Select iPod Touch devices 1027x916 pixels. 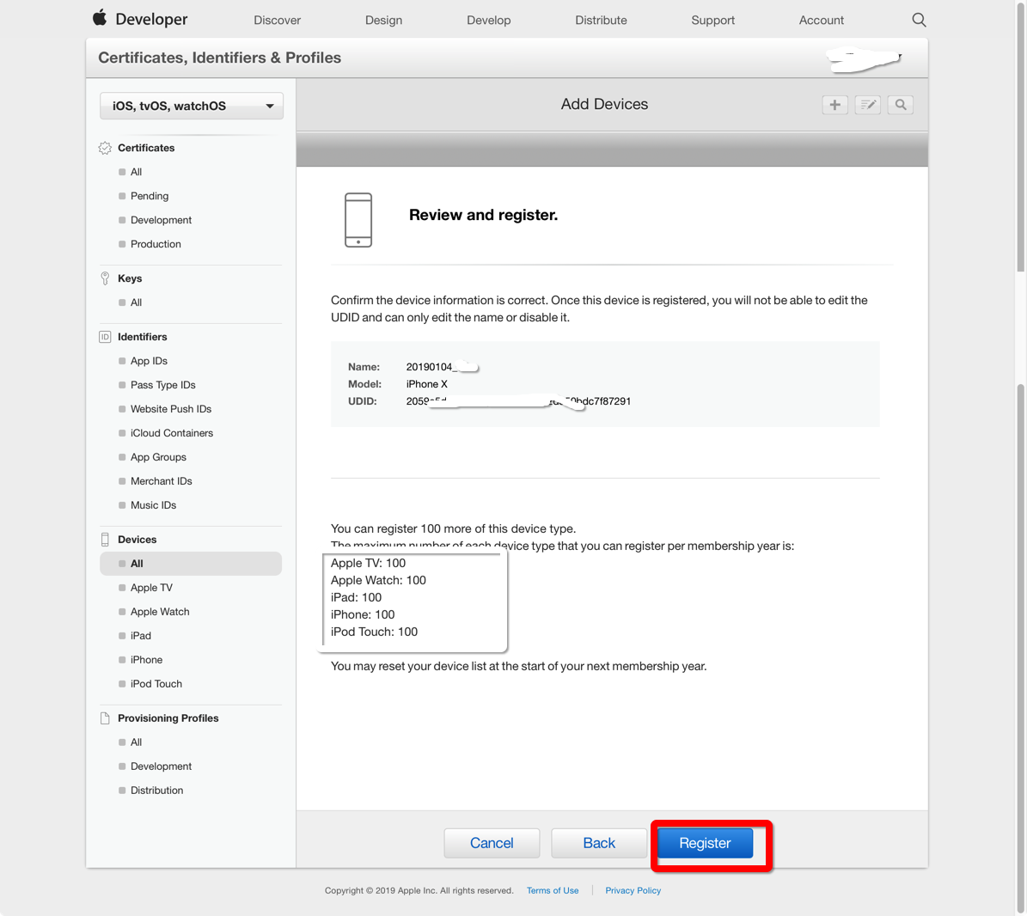tap(156, 683)
